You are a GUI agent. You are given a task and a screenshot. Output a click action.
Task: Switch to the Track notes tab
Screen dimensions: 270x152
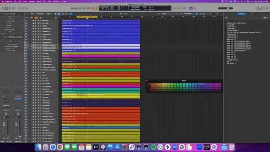[251, 14]
